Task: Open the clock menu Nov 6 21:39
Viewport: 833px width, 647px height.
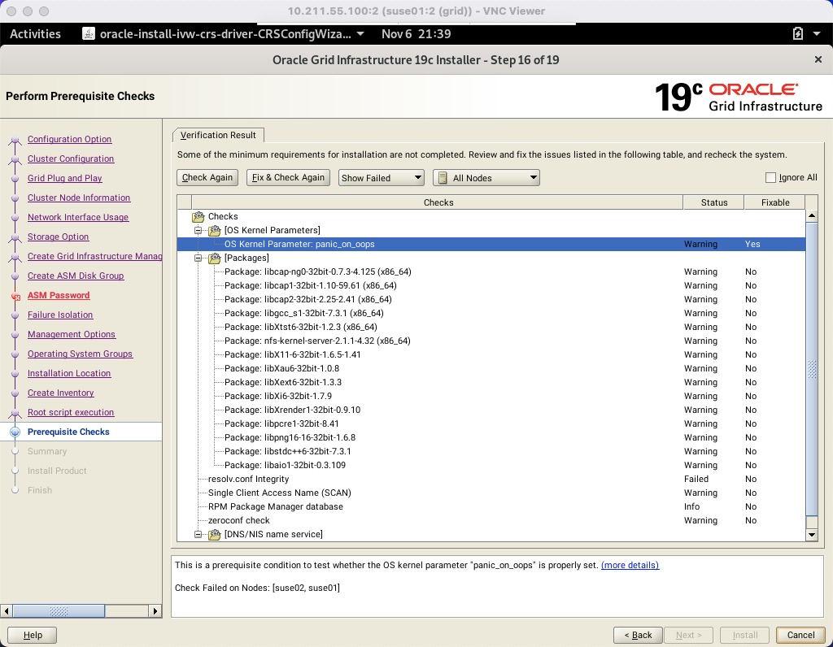Action: click(416, 34)
